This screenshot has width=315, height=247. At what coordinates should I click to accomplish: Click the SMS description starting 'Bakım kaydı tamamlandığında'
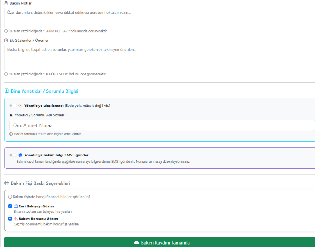click(x=103, y=161)
